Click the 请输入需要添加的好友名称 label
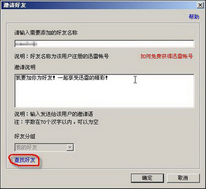The image size is (206, 189). [46, 33]
